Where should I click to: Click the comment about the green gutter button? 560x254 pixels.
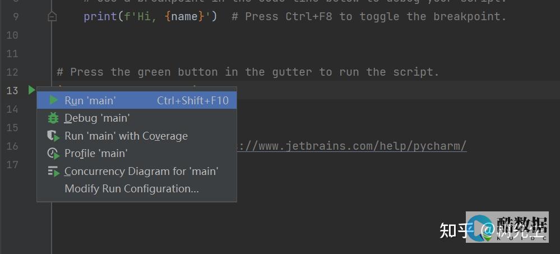coord(248,72)
